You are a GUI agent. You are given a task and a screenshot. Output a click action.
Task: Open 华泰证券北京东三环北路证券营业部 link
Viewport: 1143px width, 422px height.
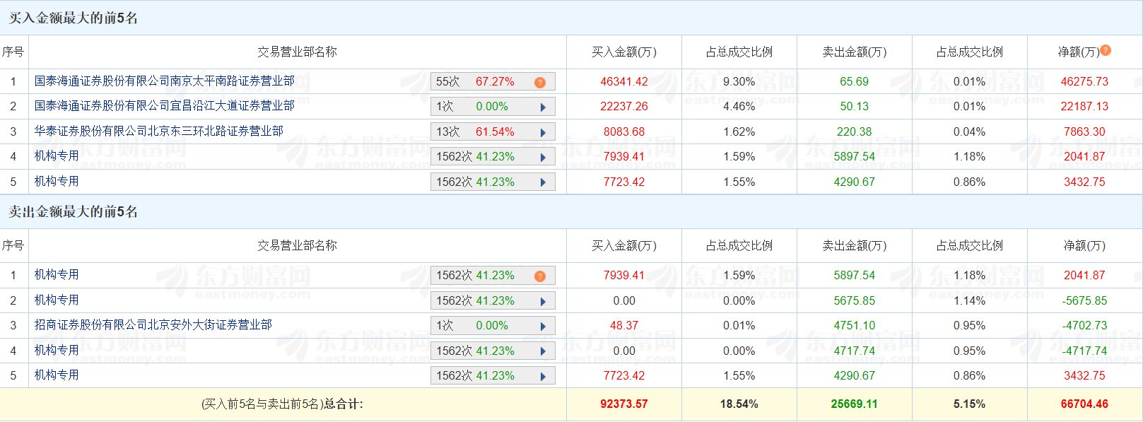158,131
